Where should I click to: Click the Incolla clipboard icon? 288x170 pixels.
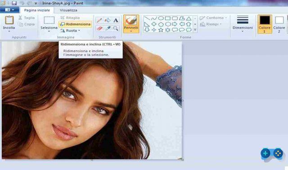tap(9, 20)
